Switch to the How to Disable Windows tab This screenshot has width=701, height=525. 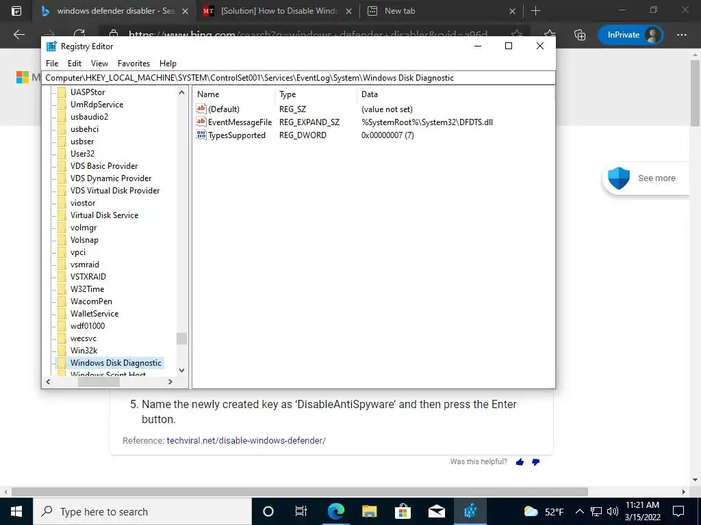pyautogui.click(x=278, y=11)
